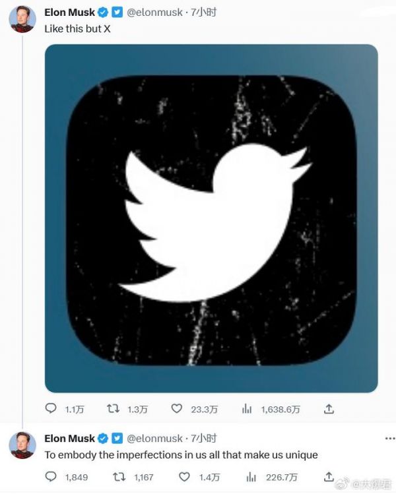Open more options for the second tweet

pos(389,439)
